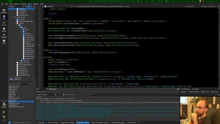220x124 pixels.
Task: Open Design mode in the sidebar
Action: 4,23
